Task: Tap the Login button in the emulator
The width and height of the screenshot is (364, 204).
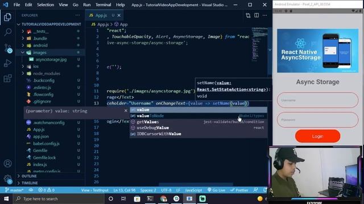Action: click(x=317, y=136)
